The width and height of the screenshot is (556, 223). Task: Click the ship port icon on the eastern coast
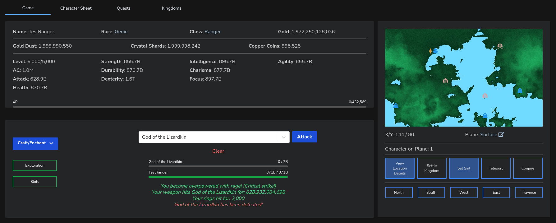coord(520,91)
